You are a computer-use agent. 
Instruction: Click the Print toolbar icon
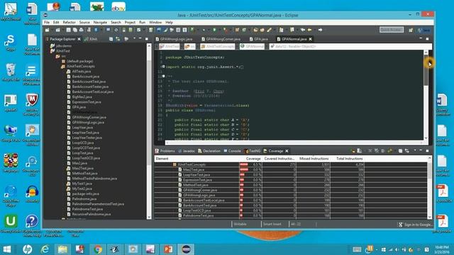pos(82,30)
